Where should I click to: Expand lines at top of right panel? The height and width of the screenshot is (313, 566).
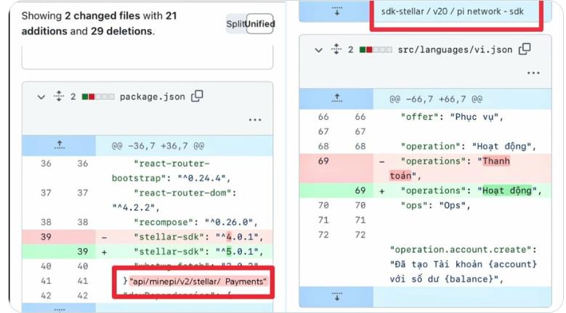coord(336,11)
